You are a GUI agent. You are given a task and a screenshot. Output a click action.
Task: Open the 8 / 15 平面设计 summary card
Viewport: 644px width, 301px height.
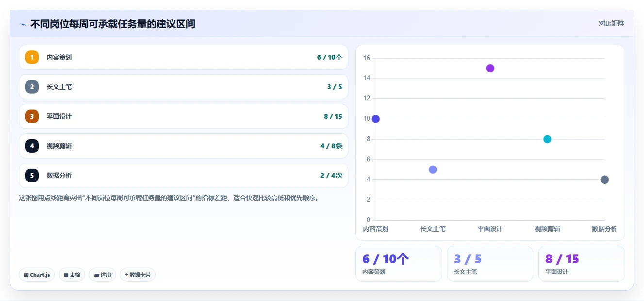(x=581, y=264)
